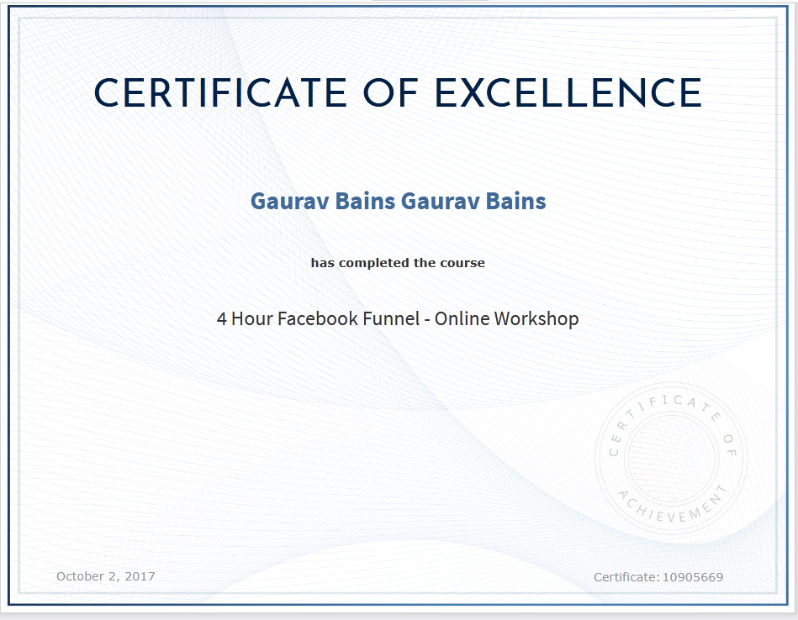Click the center of the seal's inner circle
The image size is (798, 620).
tap(671, 458)
